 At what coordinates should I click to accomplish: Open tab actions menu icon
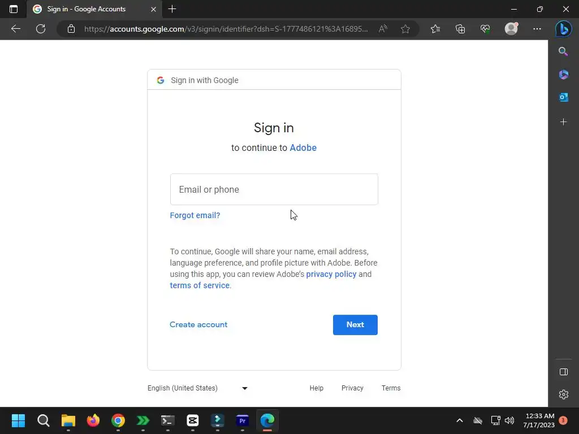click(x=14, y=9)
